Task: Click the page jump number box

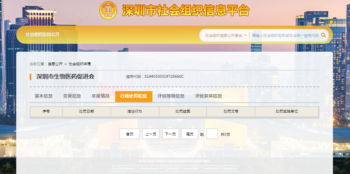Action: point(212,134)
